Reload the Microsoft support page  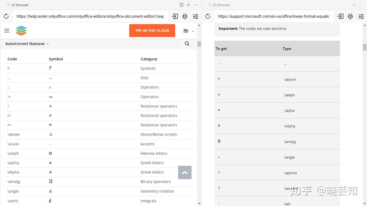coord(208,16)
